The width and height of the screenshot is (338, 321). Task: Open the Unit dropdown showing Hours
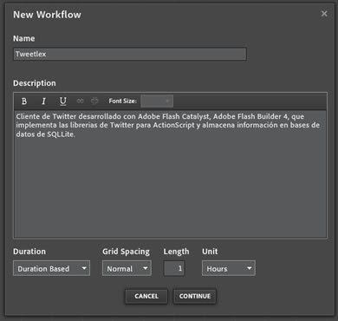pyautogui.click(x=229, y=268)
